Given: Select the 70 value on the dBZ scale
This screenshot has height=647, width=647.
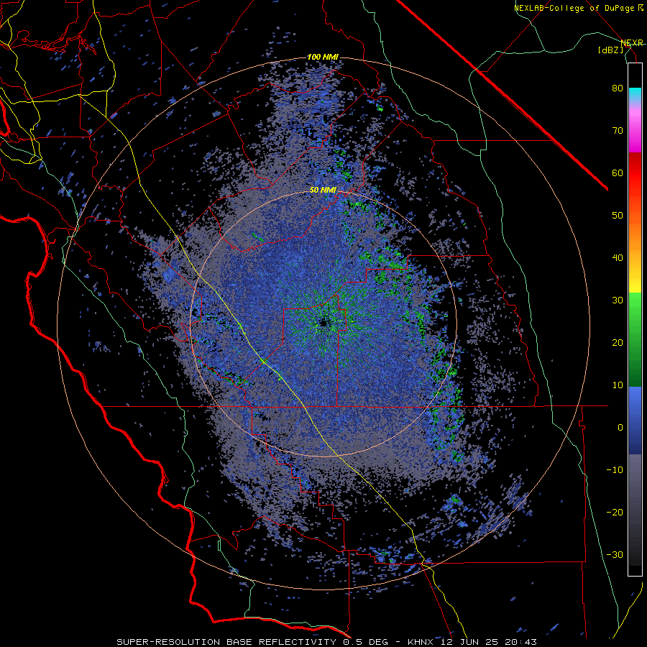Looking at the screenshot, I should (x=618, y=131).
